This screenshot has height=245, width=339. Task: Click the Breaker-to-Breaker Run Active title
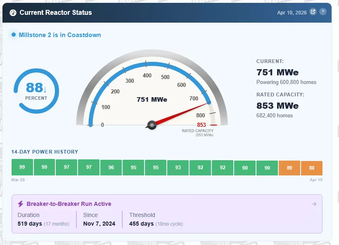[69, 204]
